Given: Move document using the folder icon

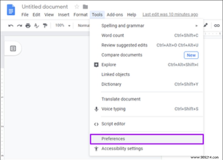Looking at the screenshot, I should tap(85, 7).
